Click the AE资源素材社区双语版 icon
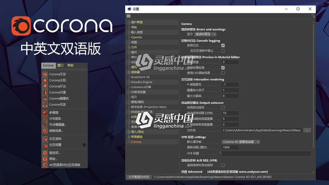 point(45,165)
